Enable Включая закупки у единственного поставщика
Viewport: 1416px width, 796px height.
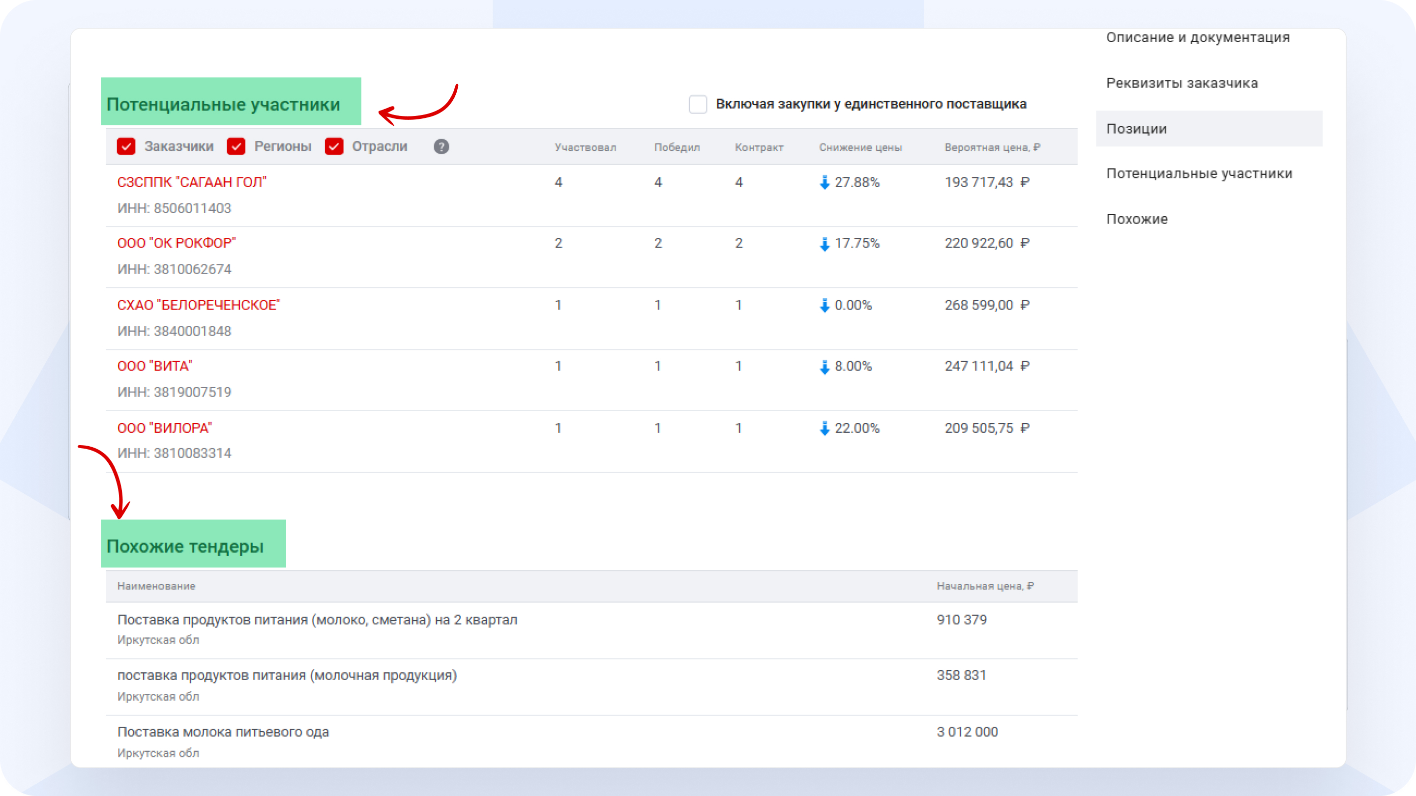click(698, 104)
